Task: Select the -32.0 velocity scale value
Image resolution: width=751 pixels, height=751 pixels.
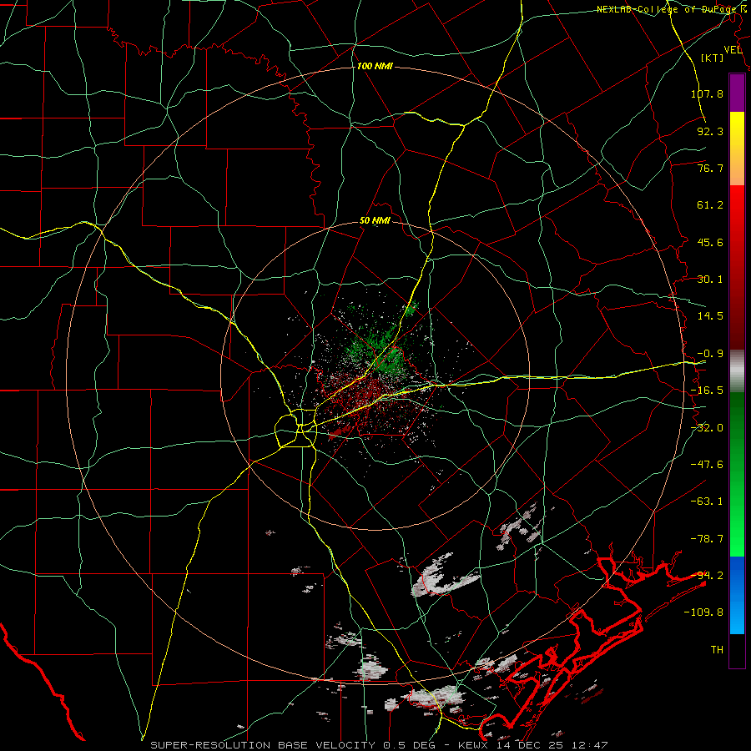Action: click(x=707, y=428)
